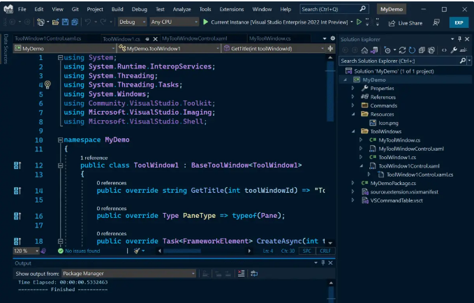Collapse the namespace MyDemo outline
The width and height of the screenshot is (474, 303).
[60, 140]
